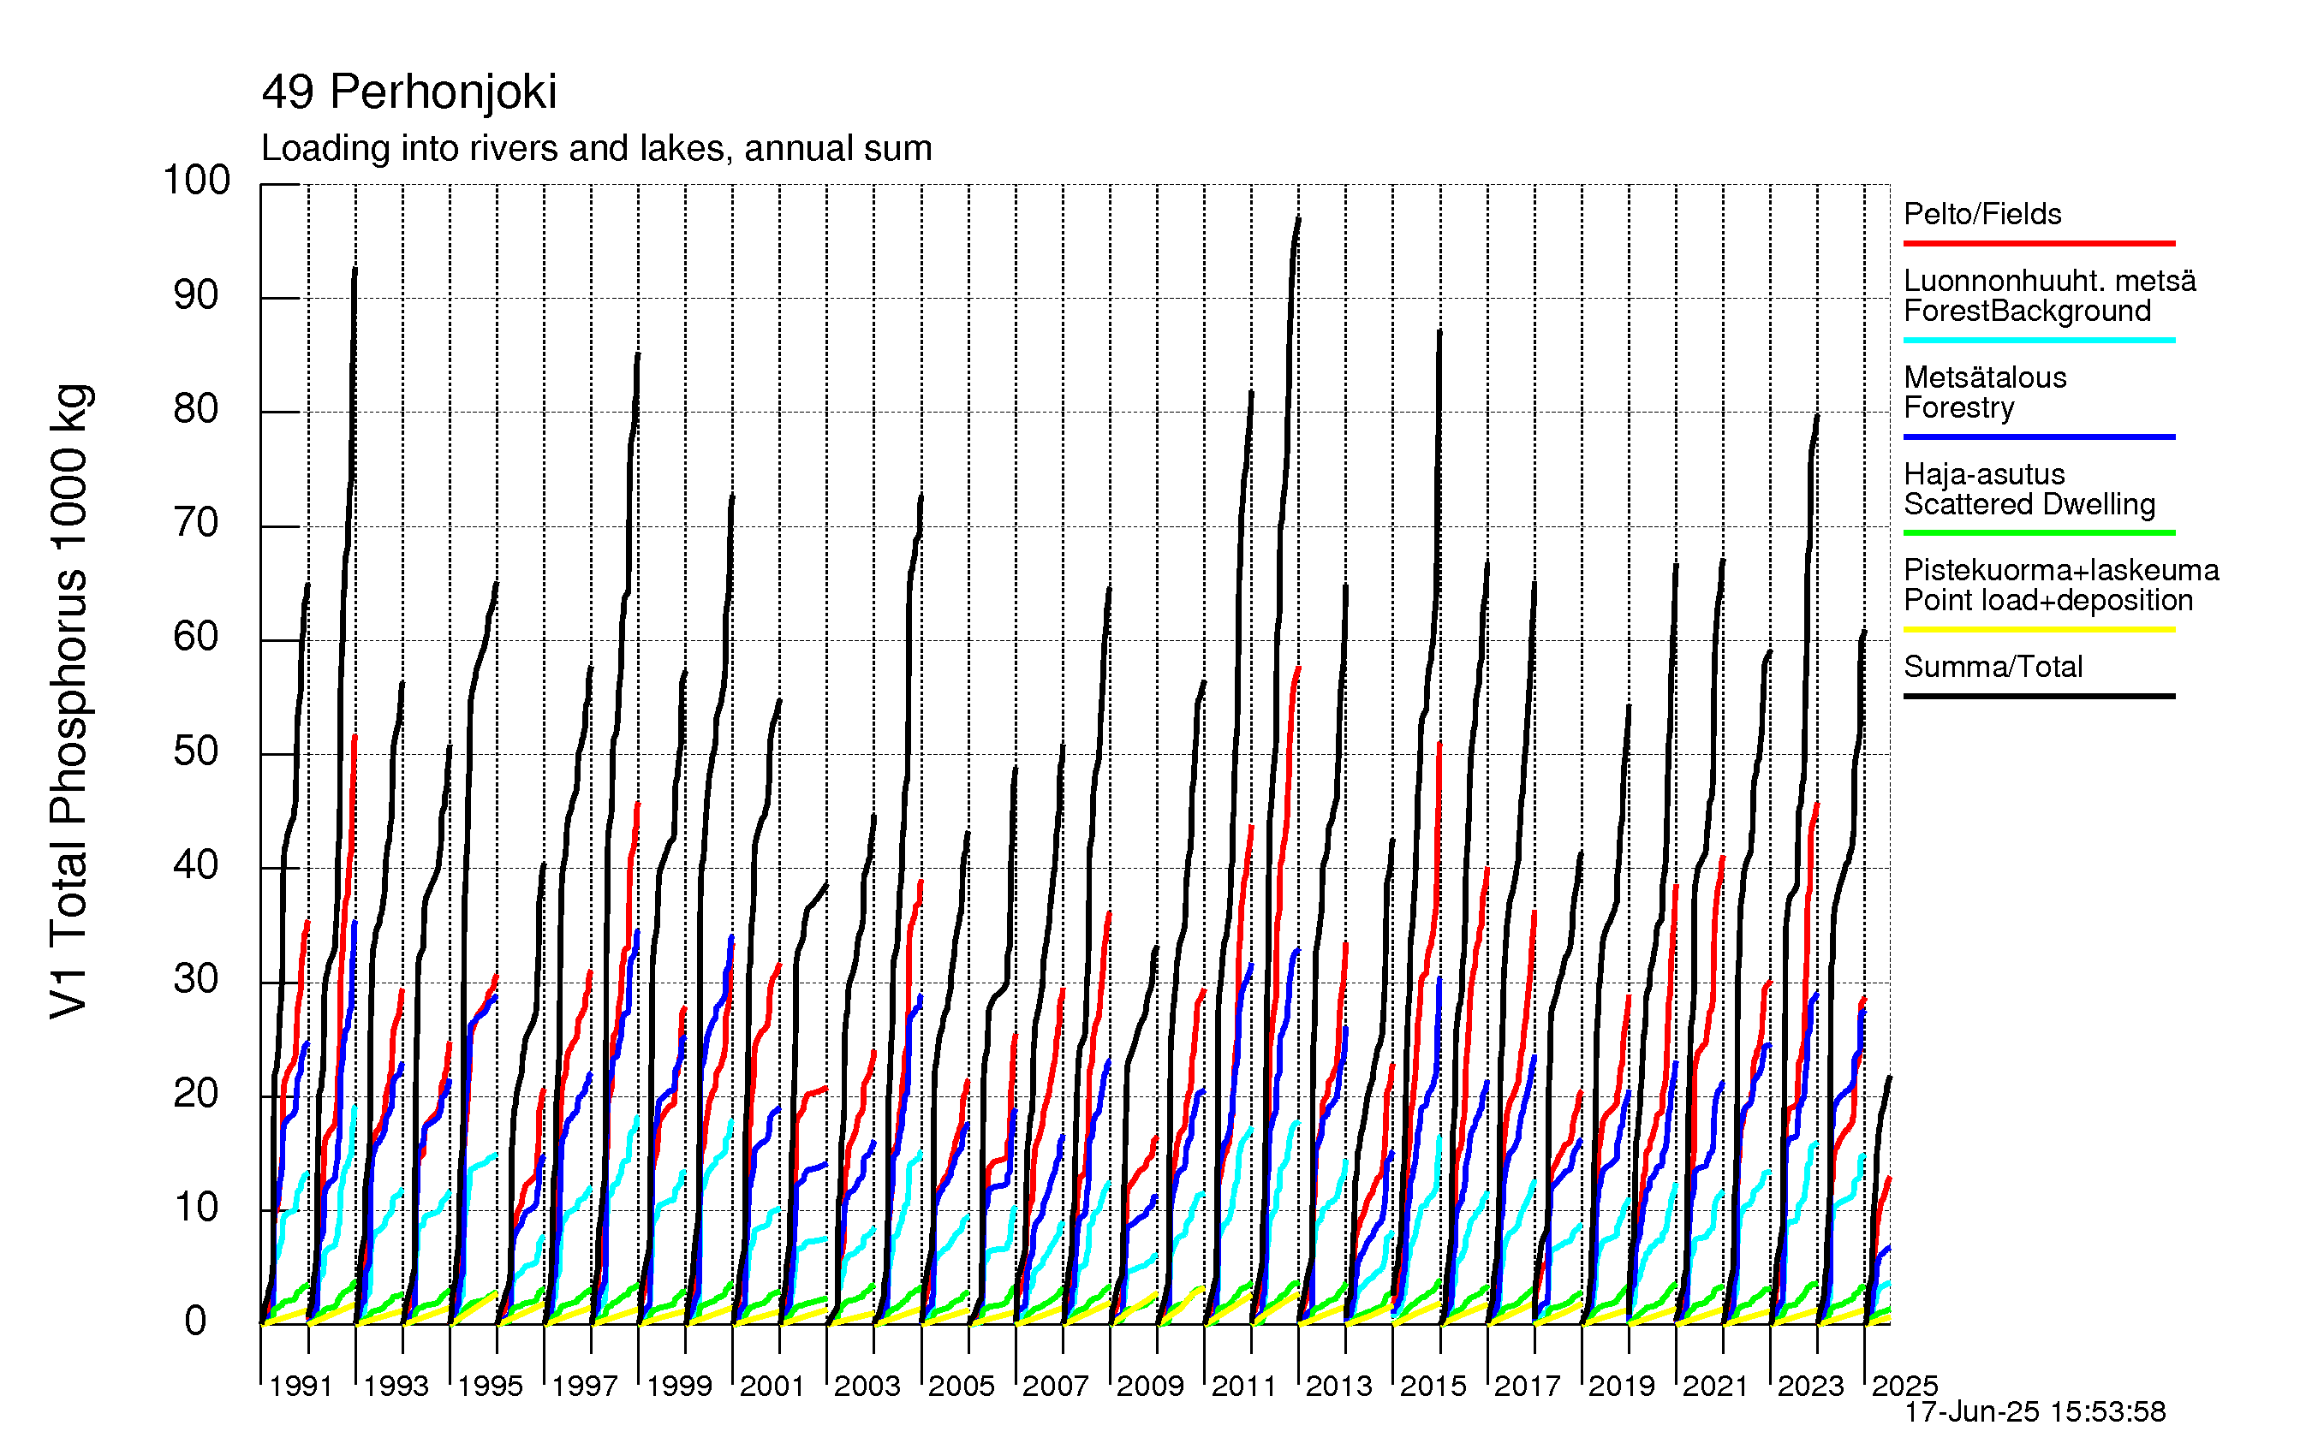Viewport: 2312px width, 1455px height.
Task: Click the 2011 x-axis year label
Action: (1243, 1386)
